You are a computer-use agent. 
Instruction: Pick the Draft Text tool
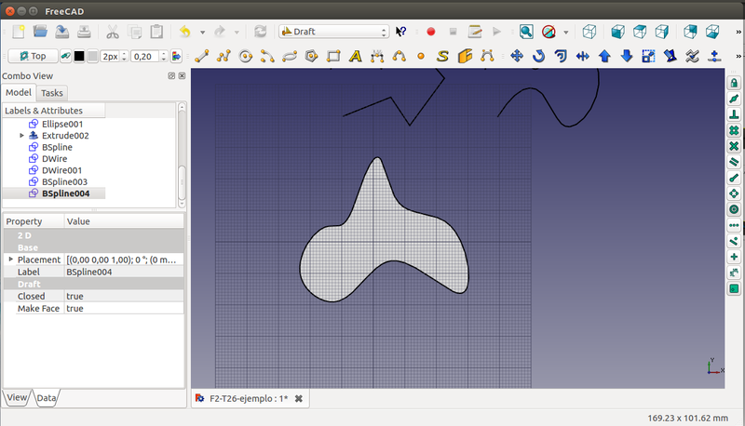[x=355, y=56]
